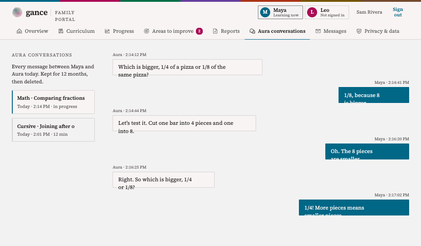Click Leo's L avatar circle
This screenshot has width=421, height=246.
(312, 12)
